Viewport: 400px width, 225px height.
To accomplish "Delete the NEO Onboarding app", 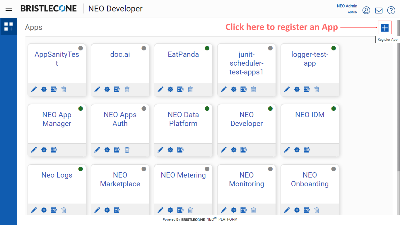I will coord(317,210).
